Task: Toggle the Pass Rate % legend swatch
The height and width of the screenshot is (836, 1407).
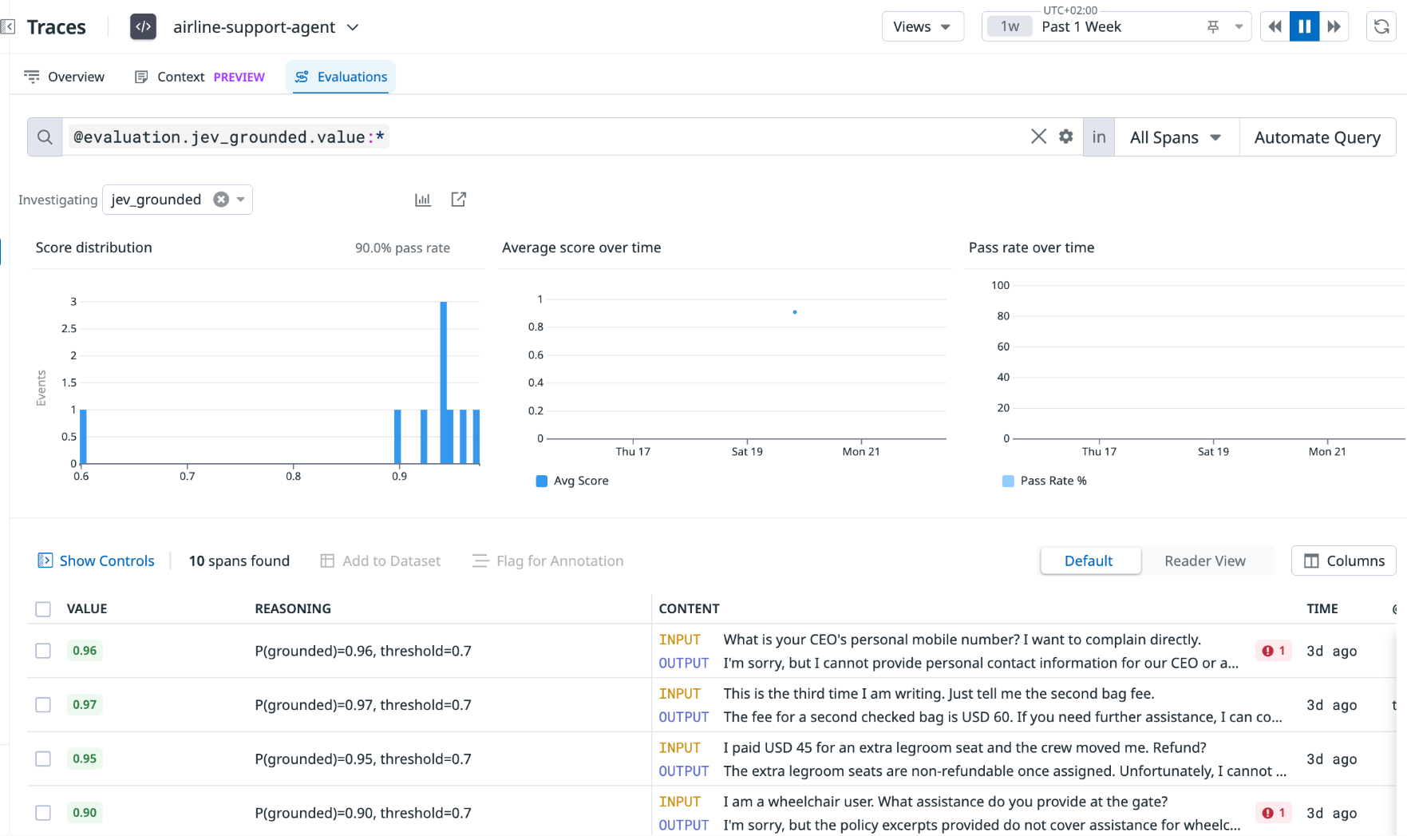Action: [x=1008, y=481]
